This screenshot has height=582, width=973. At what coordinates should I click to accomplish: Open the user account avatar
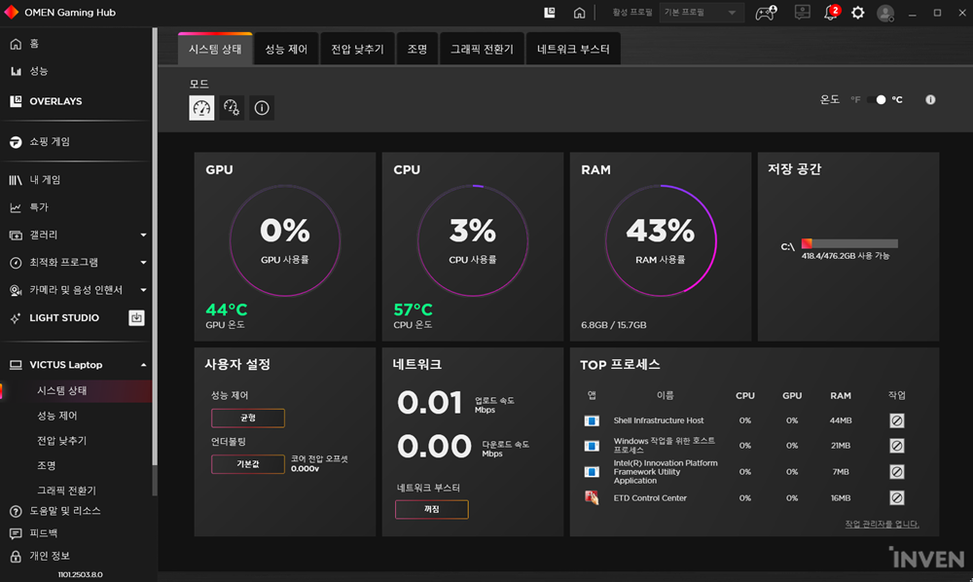885,13
